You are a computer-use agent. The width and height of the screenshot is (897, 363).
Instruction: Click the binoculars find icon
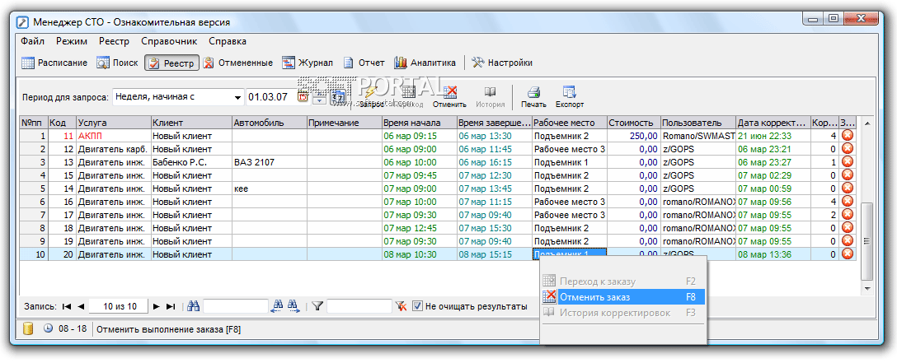point(194,306)
